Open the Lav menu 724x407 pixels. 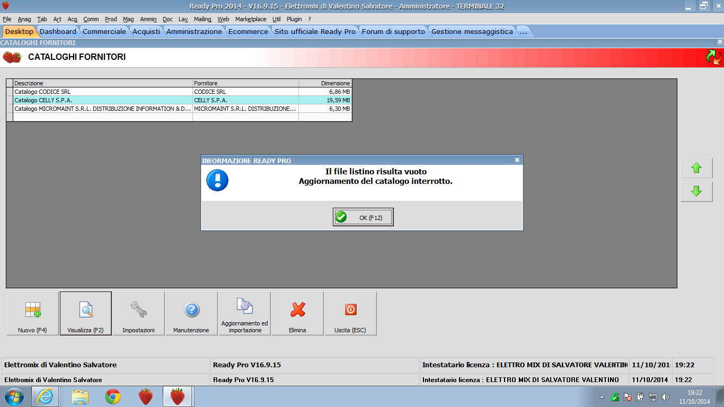tap(183, 19)
